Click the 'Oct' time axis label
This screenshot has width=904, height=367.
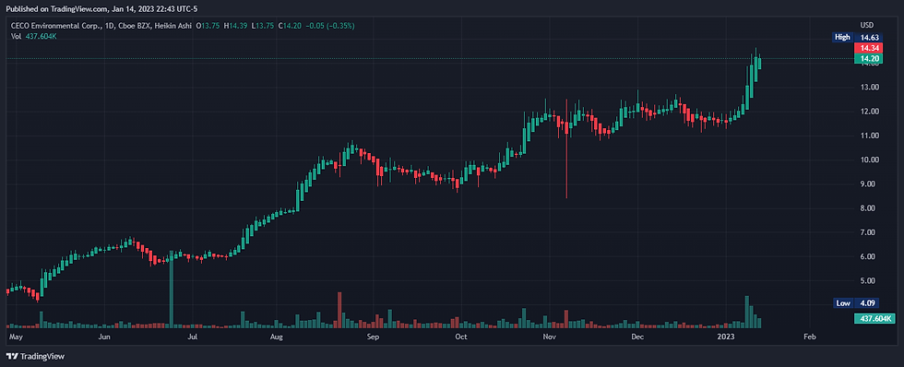point(461,337)
